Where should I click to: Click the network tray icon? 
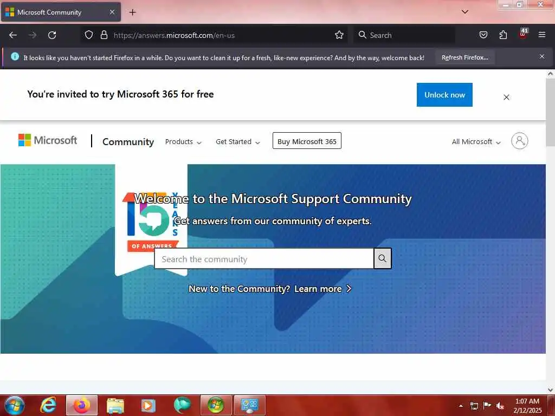(474, 406)
